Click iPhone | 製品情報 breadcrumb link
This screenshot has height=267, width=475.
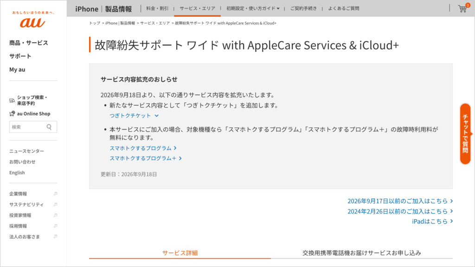120,23
